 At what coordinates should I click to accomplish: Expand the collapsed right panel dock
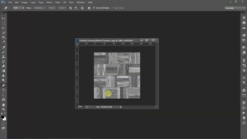pos(245,12)
